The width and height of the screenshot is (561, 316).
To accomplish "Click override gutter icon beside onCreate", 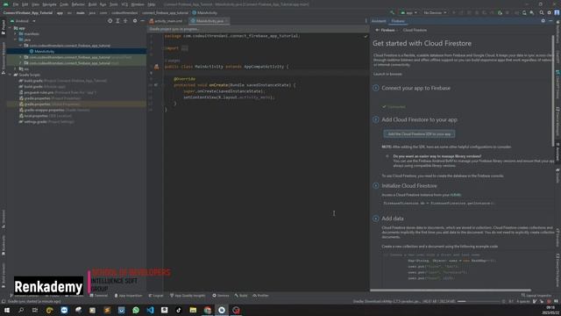I will pos(156,85).
